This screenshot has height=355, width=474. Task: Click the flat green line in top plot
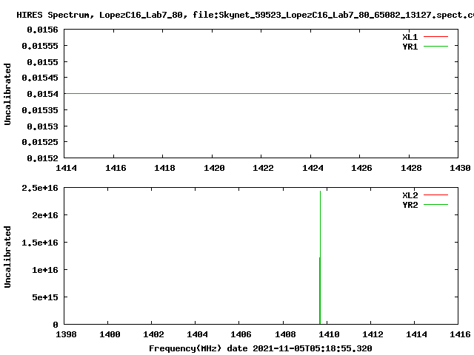click(x=258, y=94)
